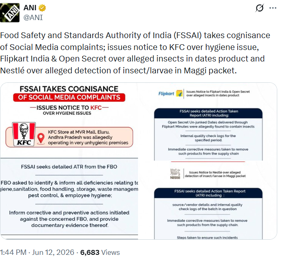The image size is (283, 261).
Task: Open the Flipkart notice image at top right
Action: pyautogui.click(x=208, y=122)
